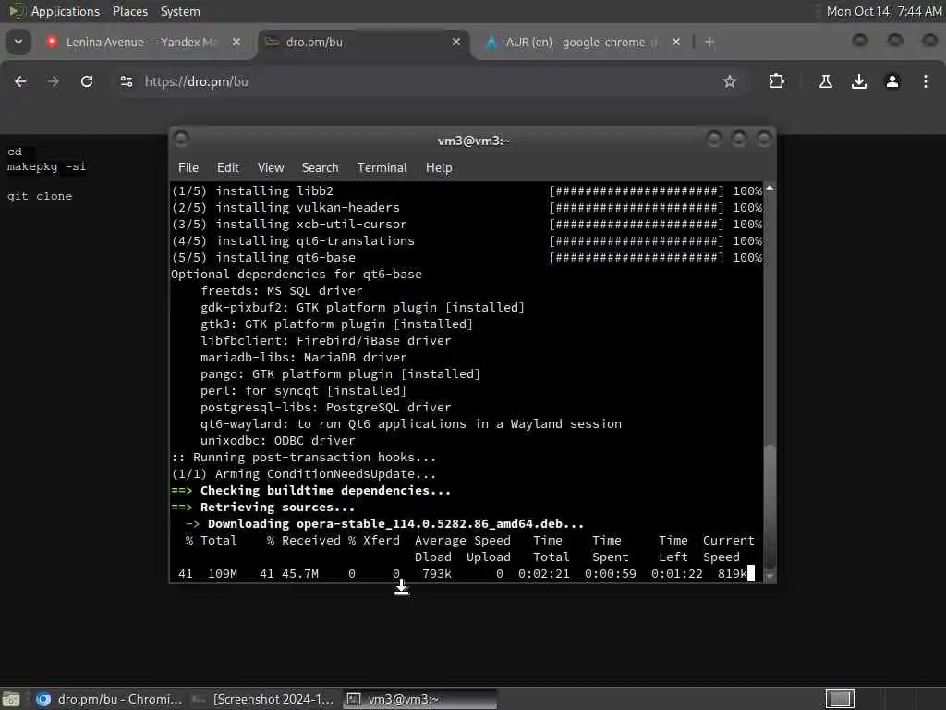Open the Places menu in top panel
The width and height of the screenshot is (946, 710).
pos(129,11)
